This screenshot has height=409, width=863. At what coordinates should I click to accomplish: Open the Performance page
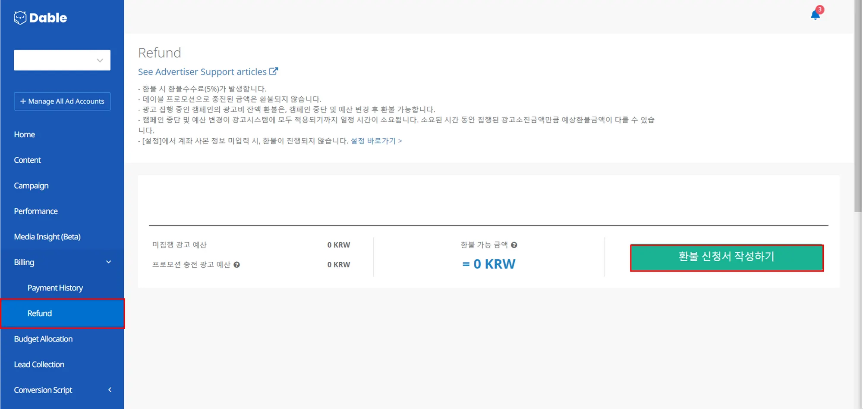pyautogui.click(x=36, y=211)
